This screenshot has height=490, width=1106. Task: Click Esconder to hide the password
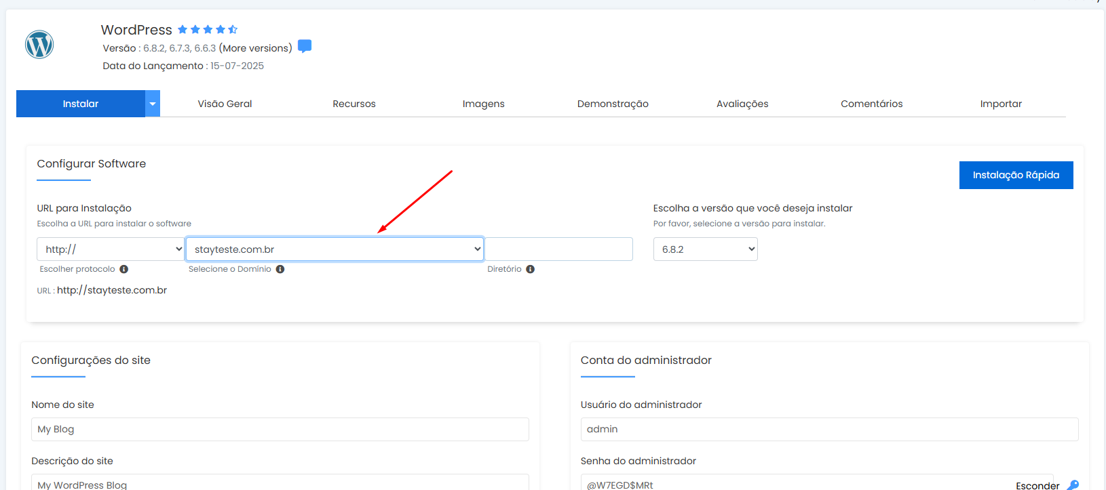[x=1037, y=485]
